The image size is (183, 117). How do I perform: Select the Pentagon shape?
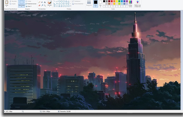[59, 4]
